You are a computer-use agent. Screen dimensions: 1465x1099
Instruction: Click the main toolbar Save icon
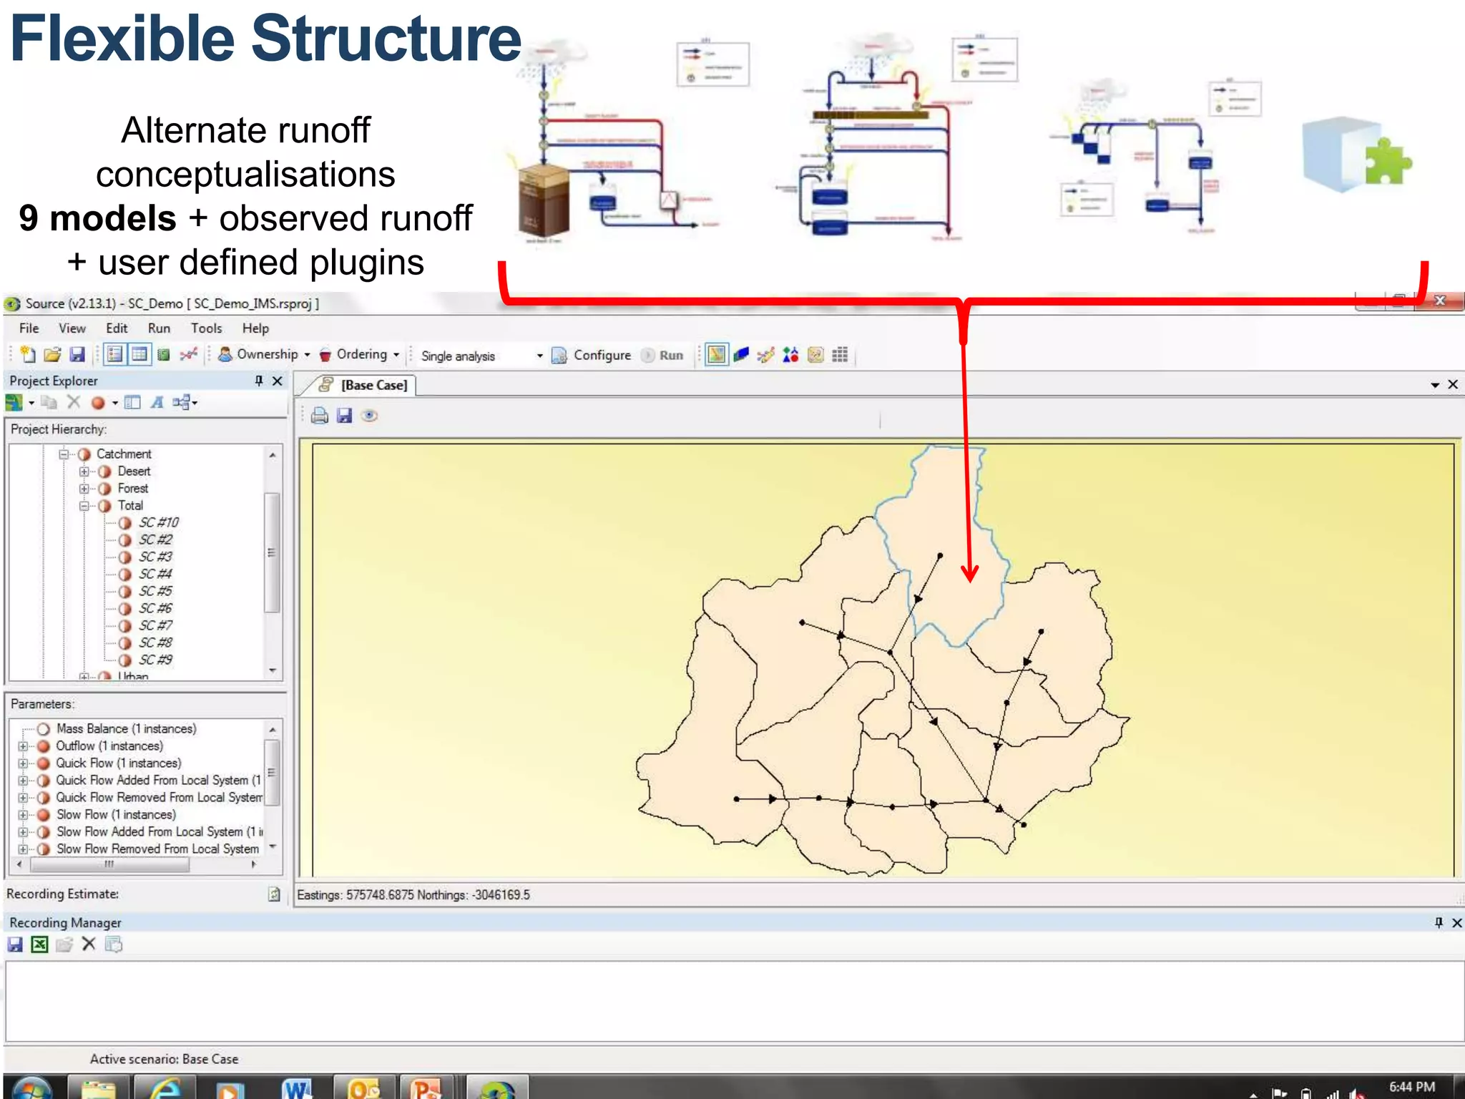click(77, 354)
